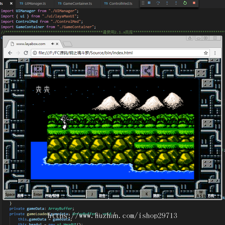225x225 pixels.
Task: Restart debugging with the green icon
Action: 185,3
